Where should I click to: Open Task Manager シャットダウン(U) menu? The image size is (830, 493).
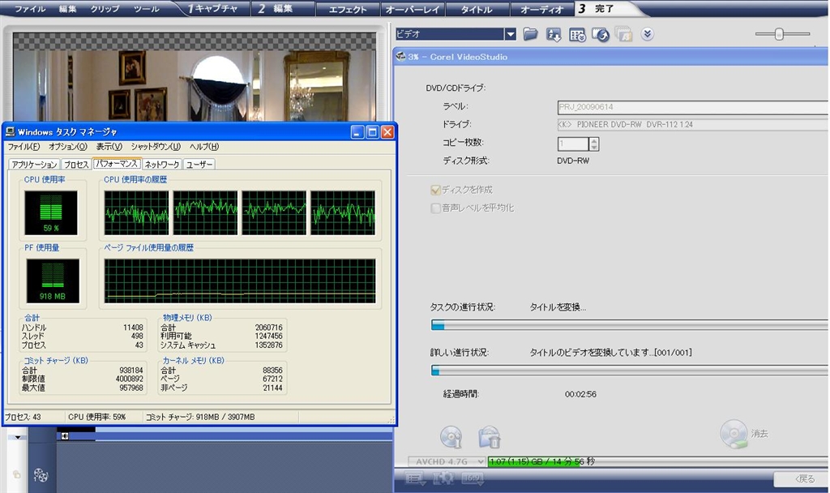pyautogui.click(x=156, y=147)
